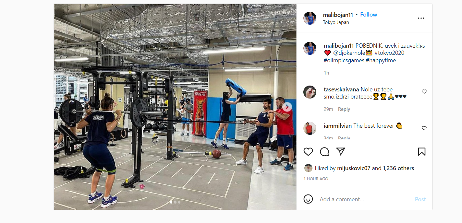
Task: Go to next photo arrow
Action: 287,107
